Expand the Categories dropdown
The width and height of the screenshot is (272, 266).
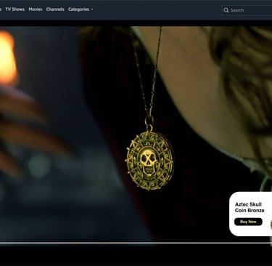point(81,9)
